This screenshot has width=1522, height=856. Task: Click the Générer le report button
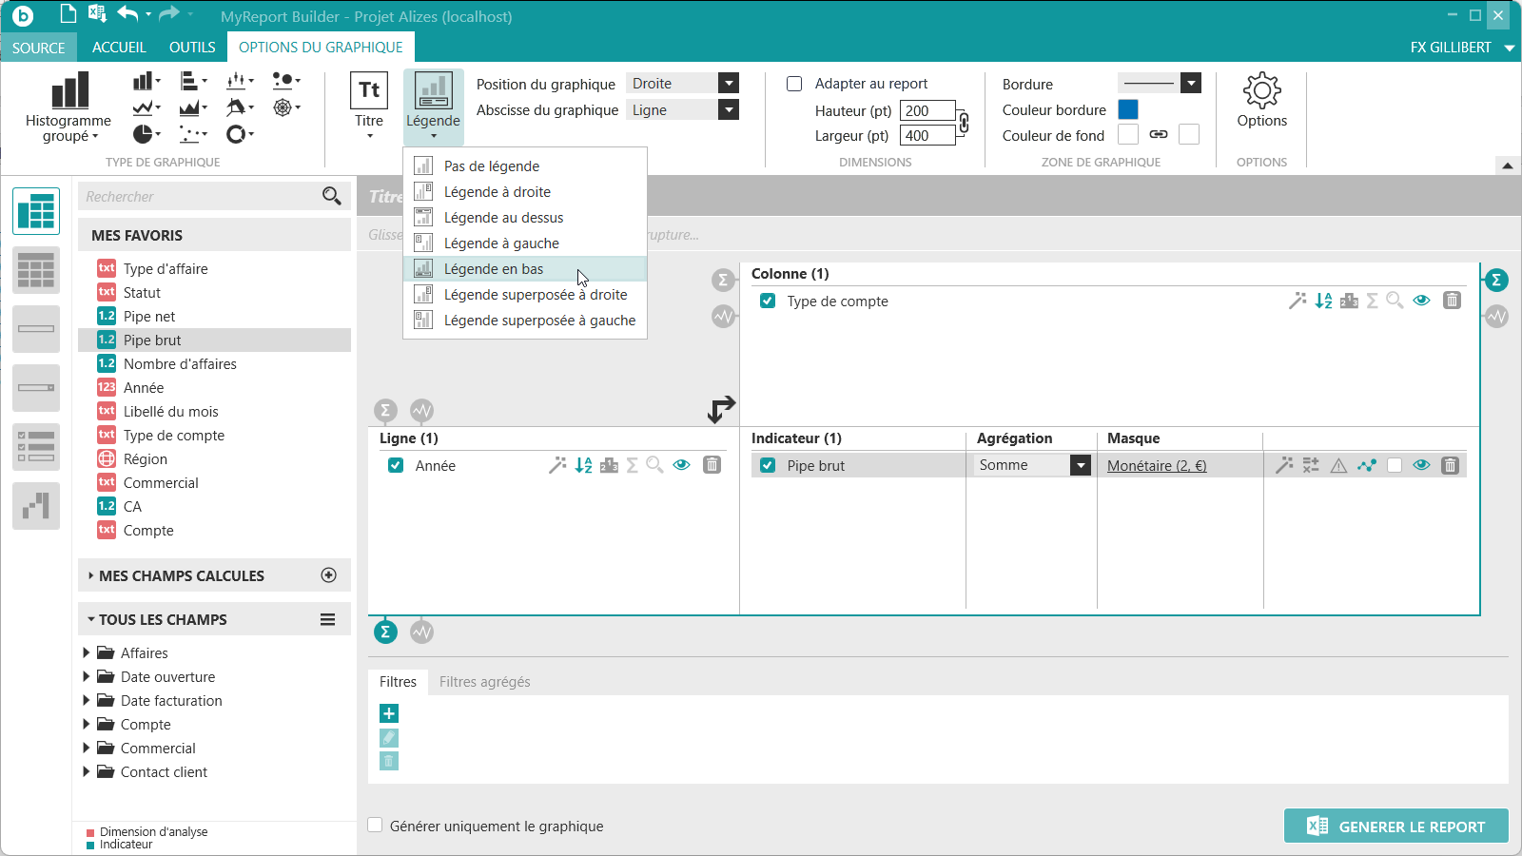point(1395,827)
